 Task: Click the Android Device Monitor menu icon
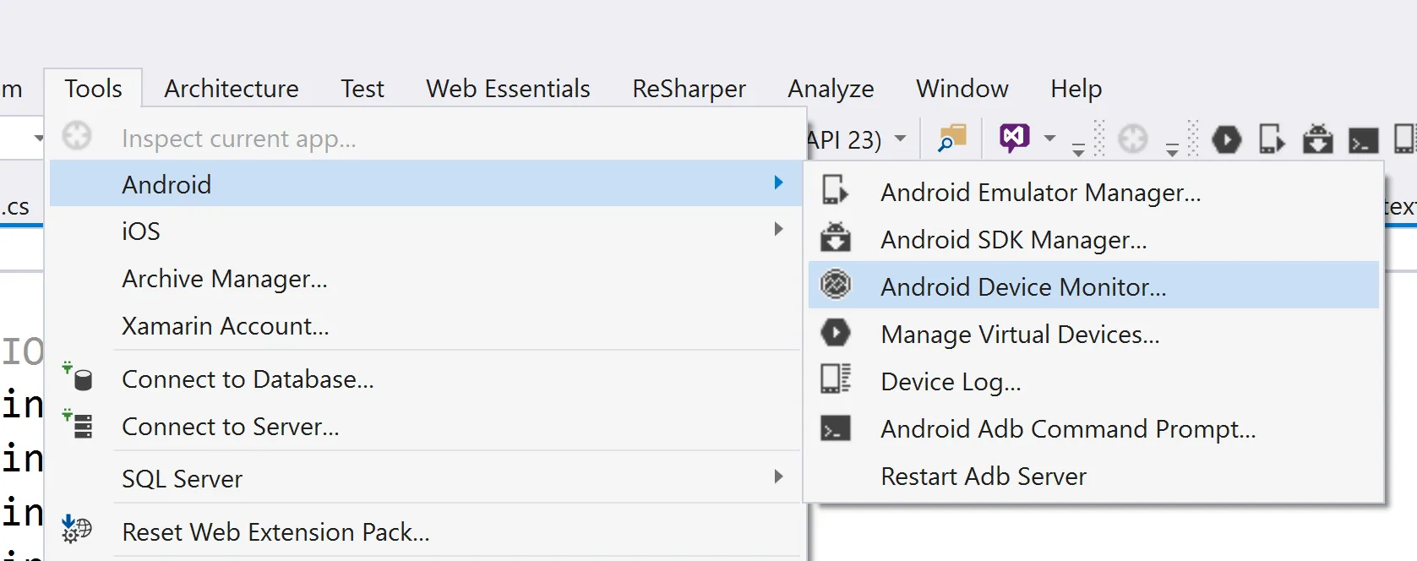[836, 284]
